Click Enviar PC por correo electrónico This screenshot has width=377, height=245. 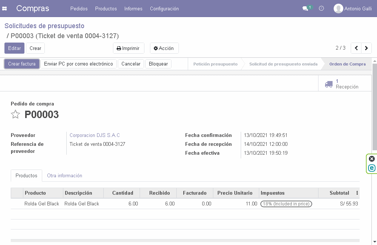coord(79,64)
